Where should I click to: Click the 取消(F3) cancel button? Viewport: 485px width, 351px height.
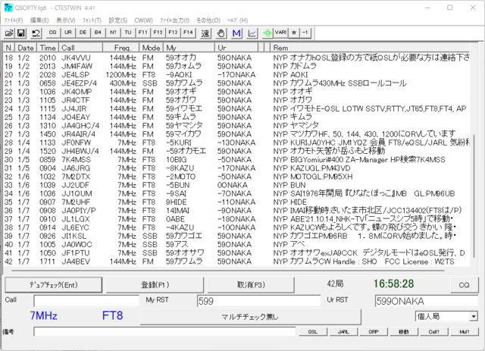click(x=251, y=285)
